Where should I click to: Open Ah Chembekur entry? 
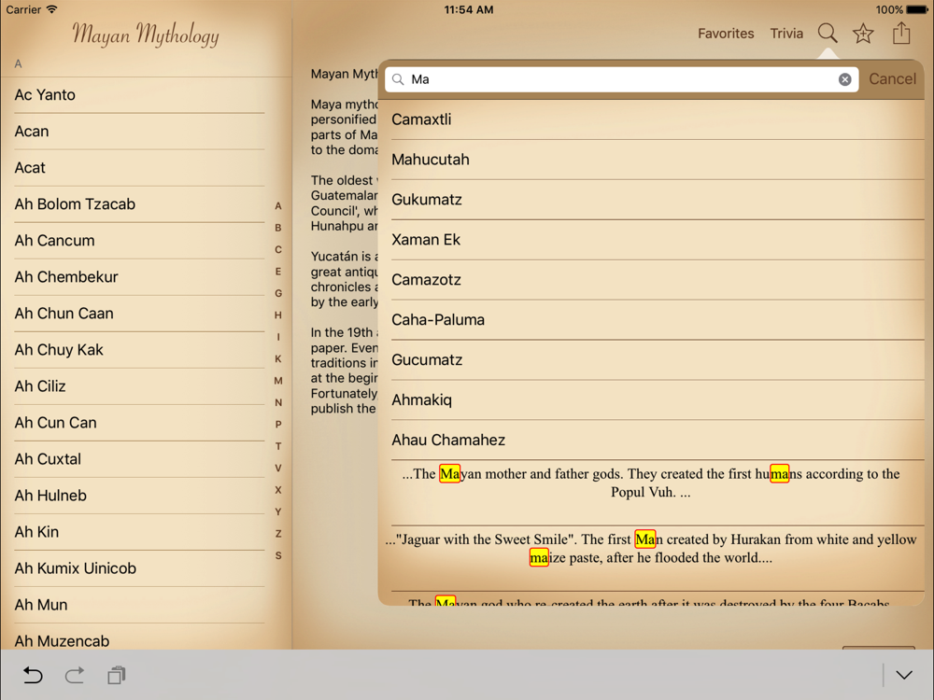pyautogui.click(x=139, y=277)
